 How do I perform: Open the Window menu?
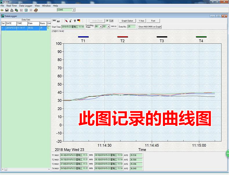coord(46,6)
